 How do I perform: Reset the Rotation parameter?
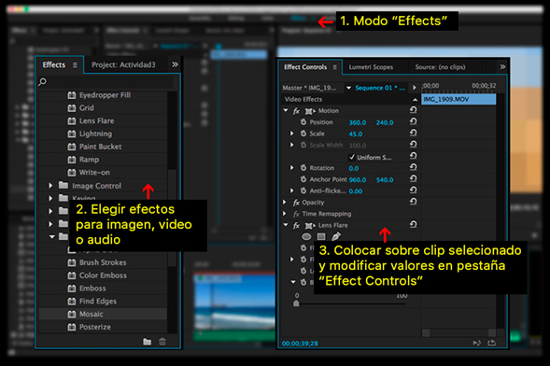pyautogui.click(x=414, y=167)
